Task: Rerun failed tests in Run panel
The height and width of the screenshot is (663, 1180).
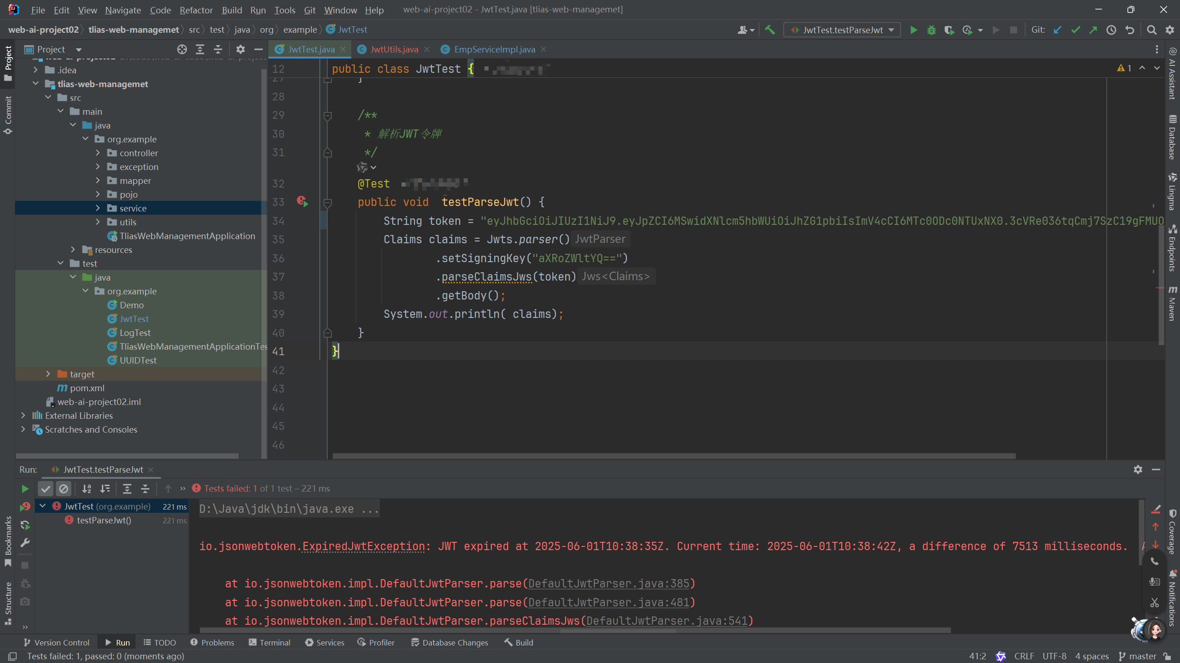Action: (25, 507)
